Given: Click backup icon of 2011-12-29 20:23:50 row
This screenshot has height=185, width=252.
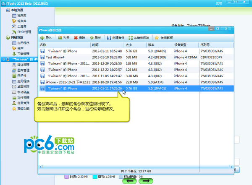Looking at the screenshot, I should [42, 63].
